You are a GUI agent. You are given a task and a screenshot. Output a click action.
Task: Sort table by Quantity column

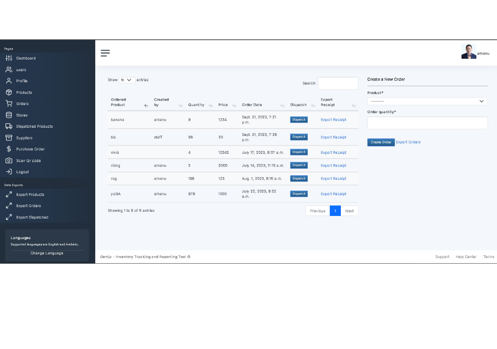pyautogui.click(x=200, y=105)
